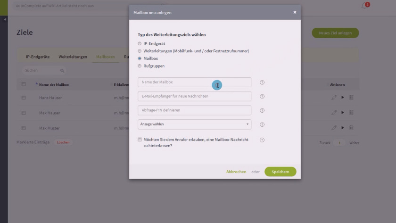Select the Rufgruppen radio option

(x=140, y=66)
